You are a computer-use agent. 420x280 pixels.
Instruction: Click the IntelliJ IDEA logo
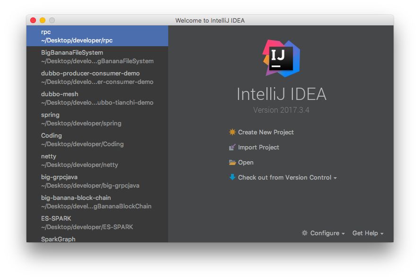281,58
